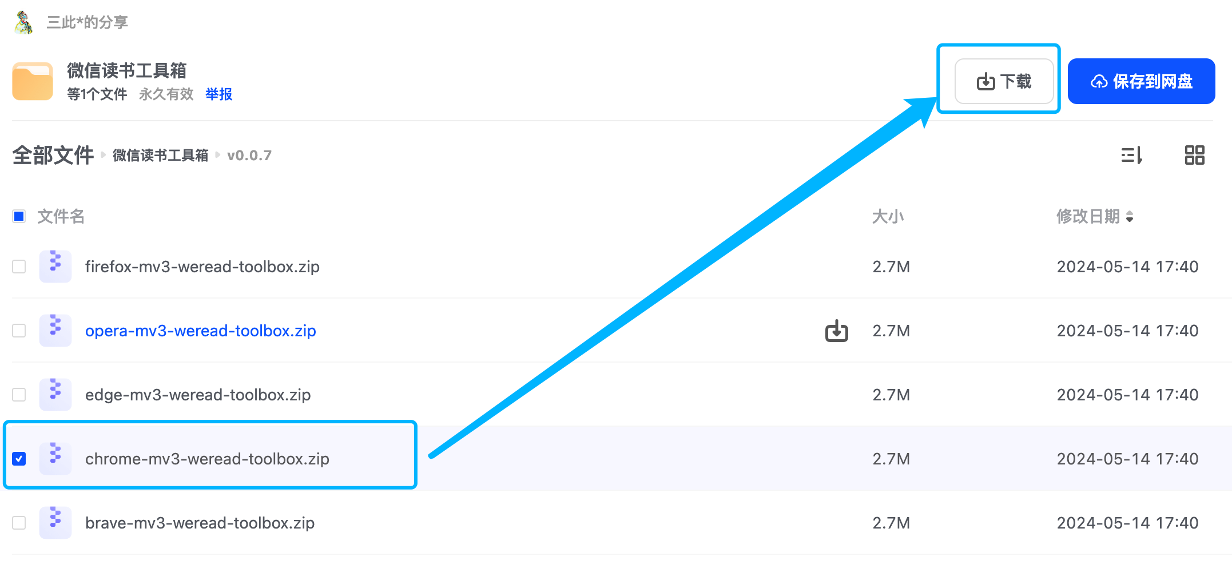Sort by 修改日期 column arrow
1232x588 pixels.
(x=1130, y=217)
